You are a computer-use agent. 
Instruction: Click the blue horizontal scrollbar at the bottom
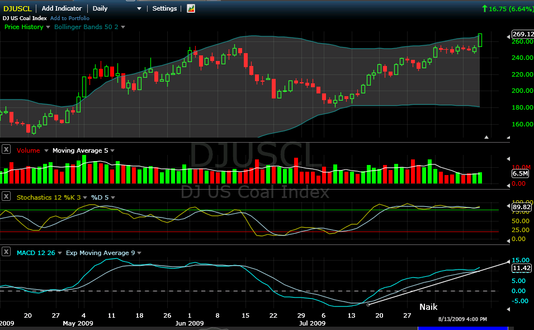click(463, 328)
